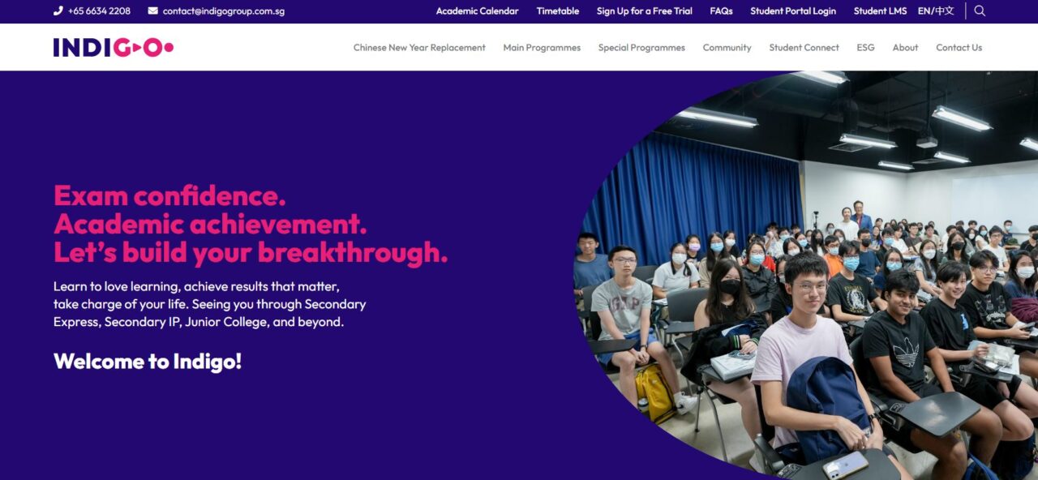Expand the About navigation dropdown
The image size is (1038, 480).
(x=905, y=48)
